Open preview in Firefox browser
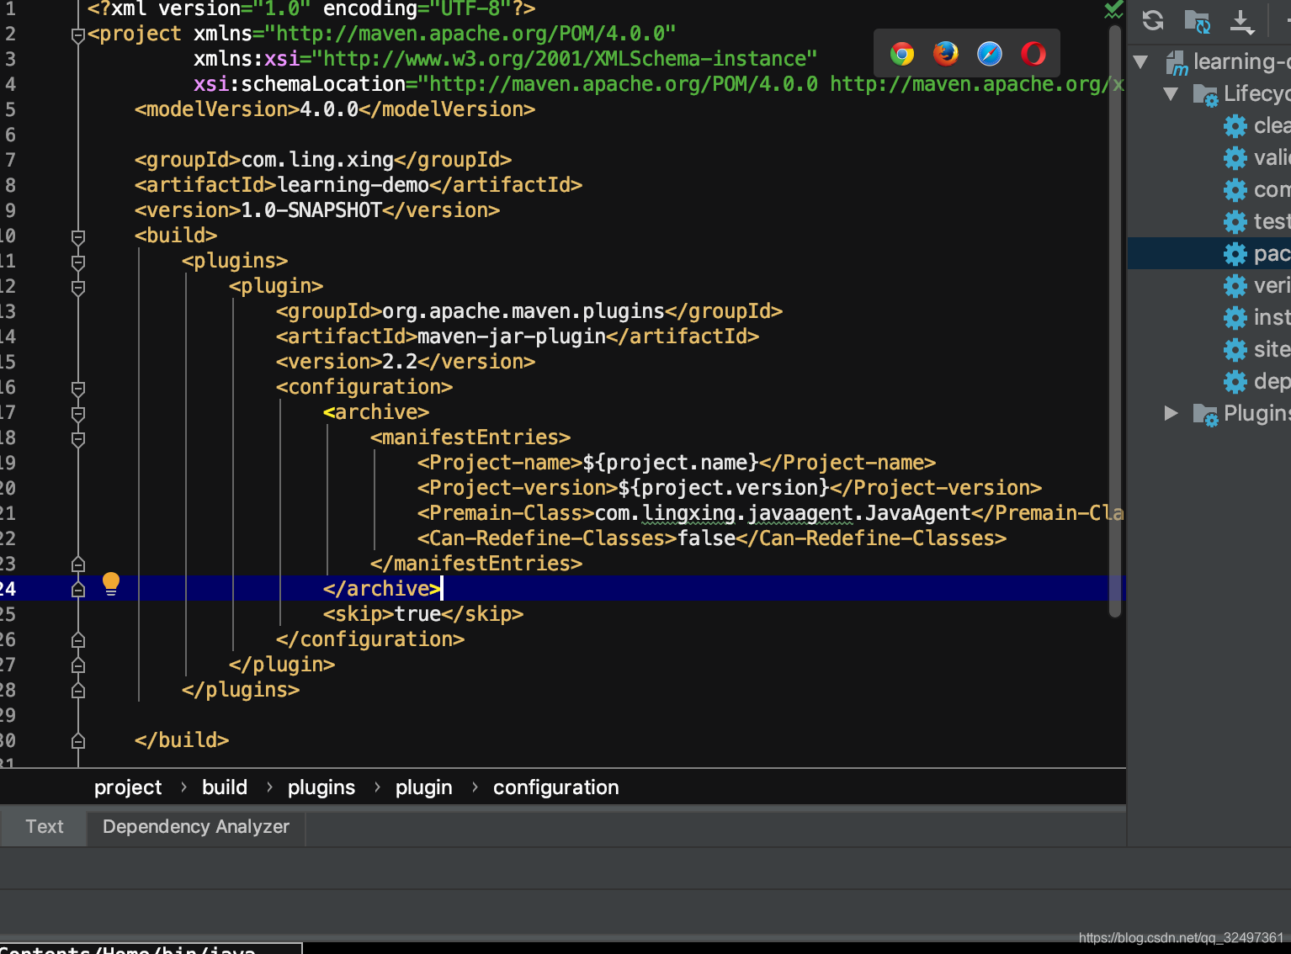Screen dimensions: 1291x954 (x=946, y=54)
